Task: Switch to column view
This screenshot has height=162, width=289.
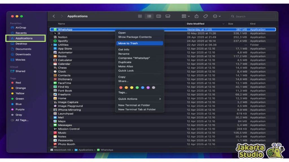Action: 159,16
